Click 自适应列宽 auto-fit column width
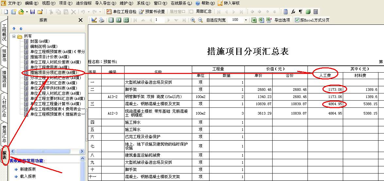This screenshot has width=384, height=181. [x=216, y=20]
